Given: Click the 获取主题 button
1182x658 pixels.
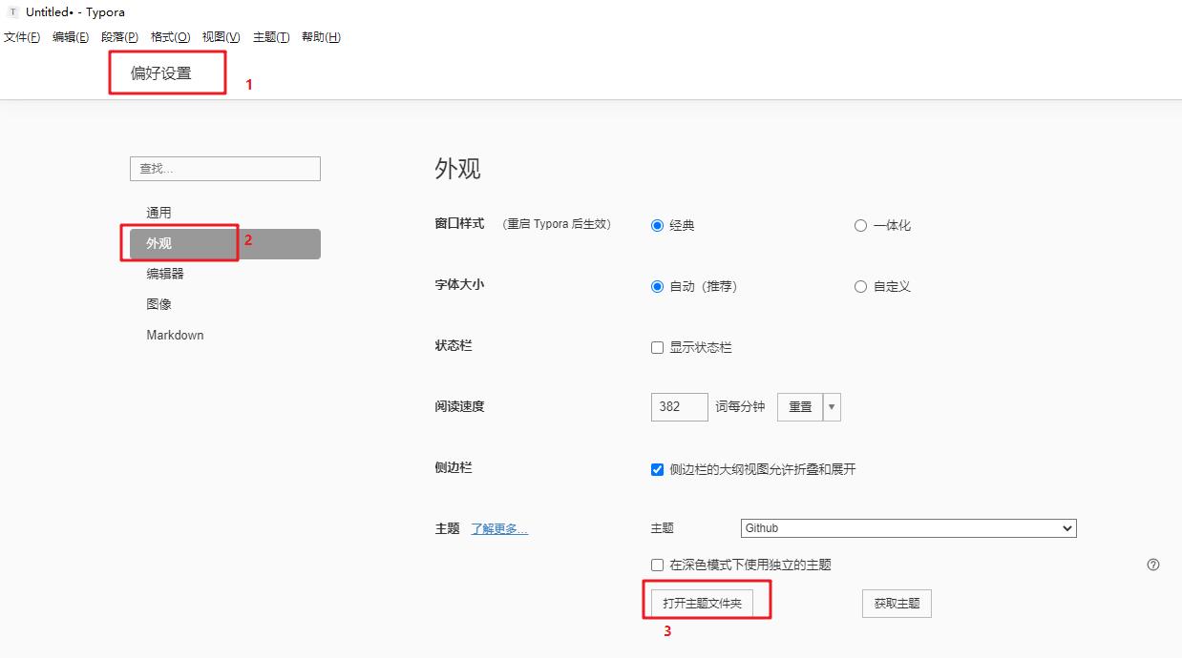Looking at the screenshot, I should tap(897, 604).
